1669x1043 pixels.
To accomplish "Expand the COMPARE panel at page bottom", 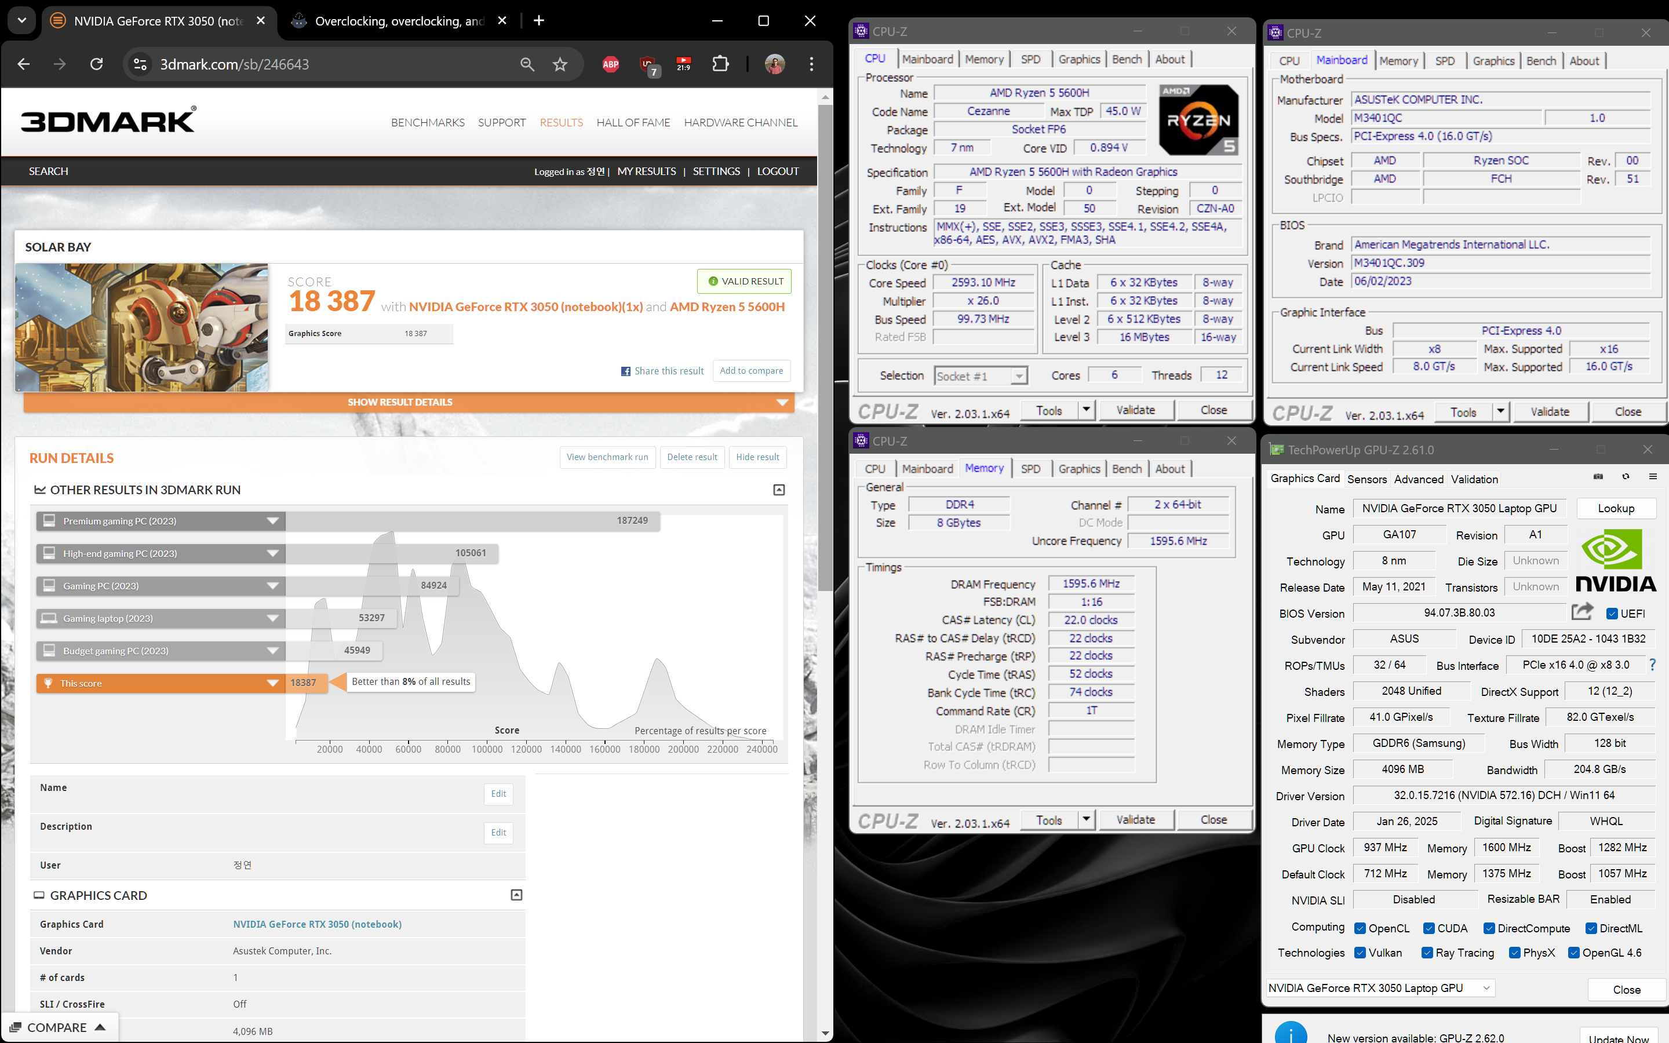I will [x=59, y=1027].
